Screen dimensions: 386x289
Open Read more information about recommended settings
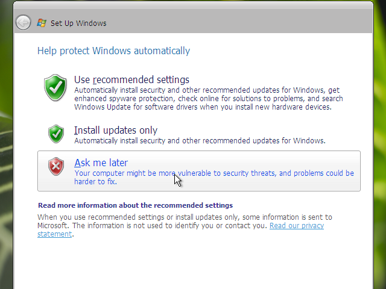(x=135, y=205)
